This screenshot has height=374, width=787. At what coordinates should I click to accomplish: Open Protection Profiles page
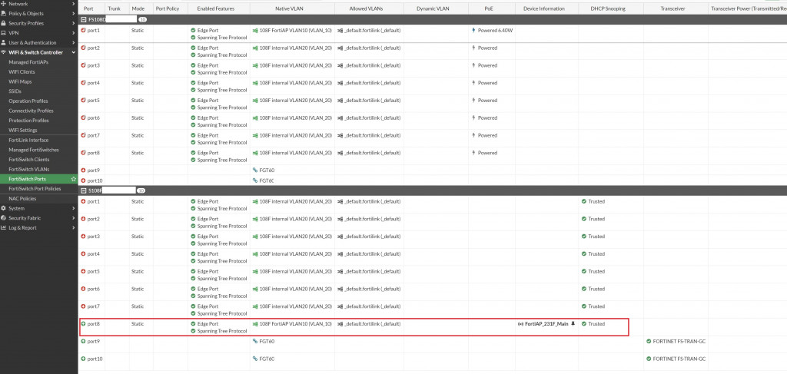[28, 121]
